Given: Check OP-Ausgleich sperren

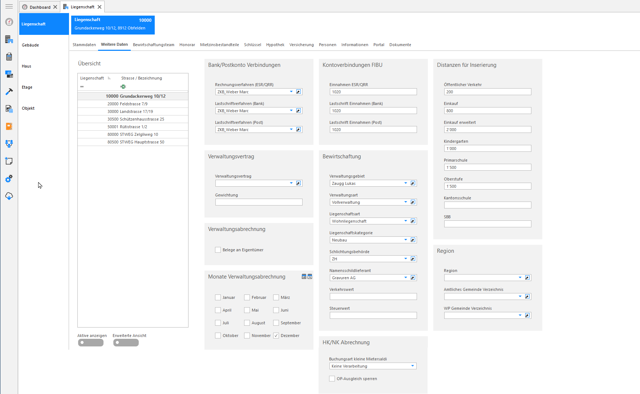Looking at the screenshot, I should pos(332,379).
